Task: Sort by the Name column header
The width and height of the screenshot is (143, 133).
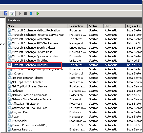Action: pos(37,26)
